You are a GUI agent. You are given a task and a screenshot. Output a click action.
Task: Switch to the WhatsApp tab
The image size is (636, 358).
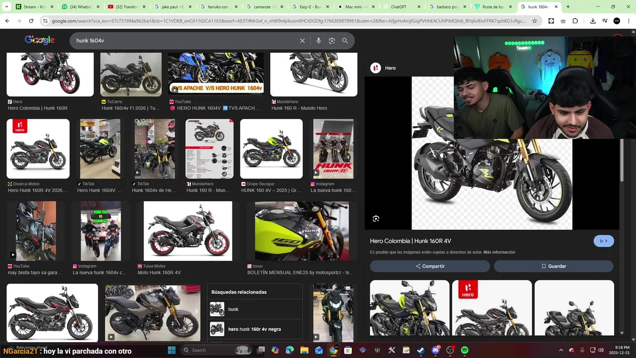coord(80,7)
